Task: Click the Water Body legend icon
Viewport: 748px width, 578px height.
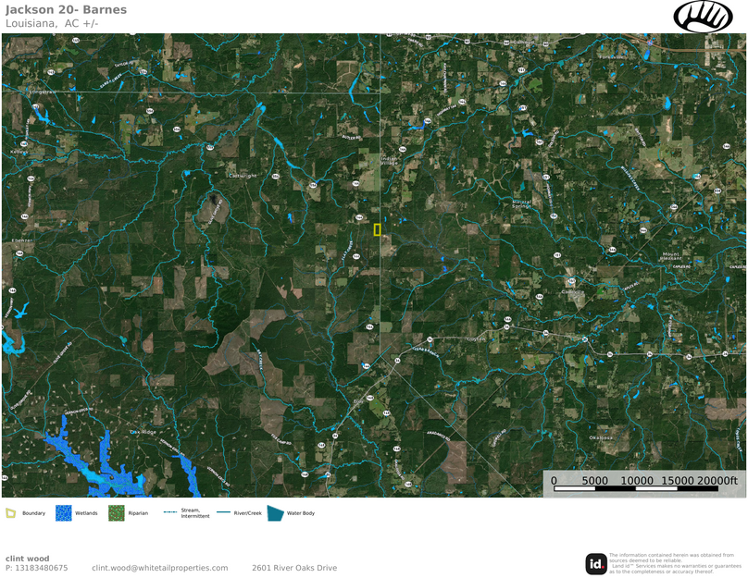Action: pos(275,512)
